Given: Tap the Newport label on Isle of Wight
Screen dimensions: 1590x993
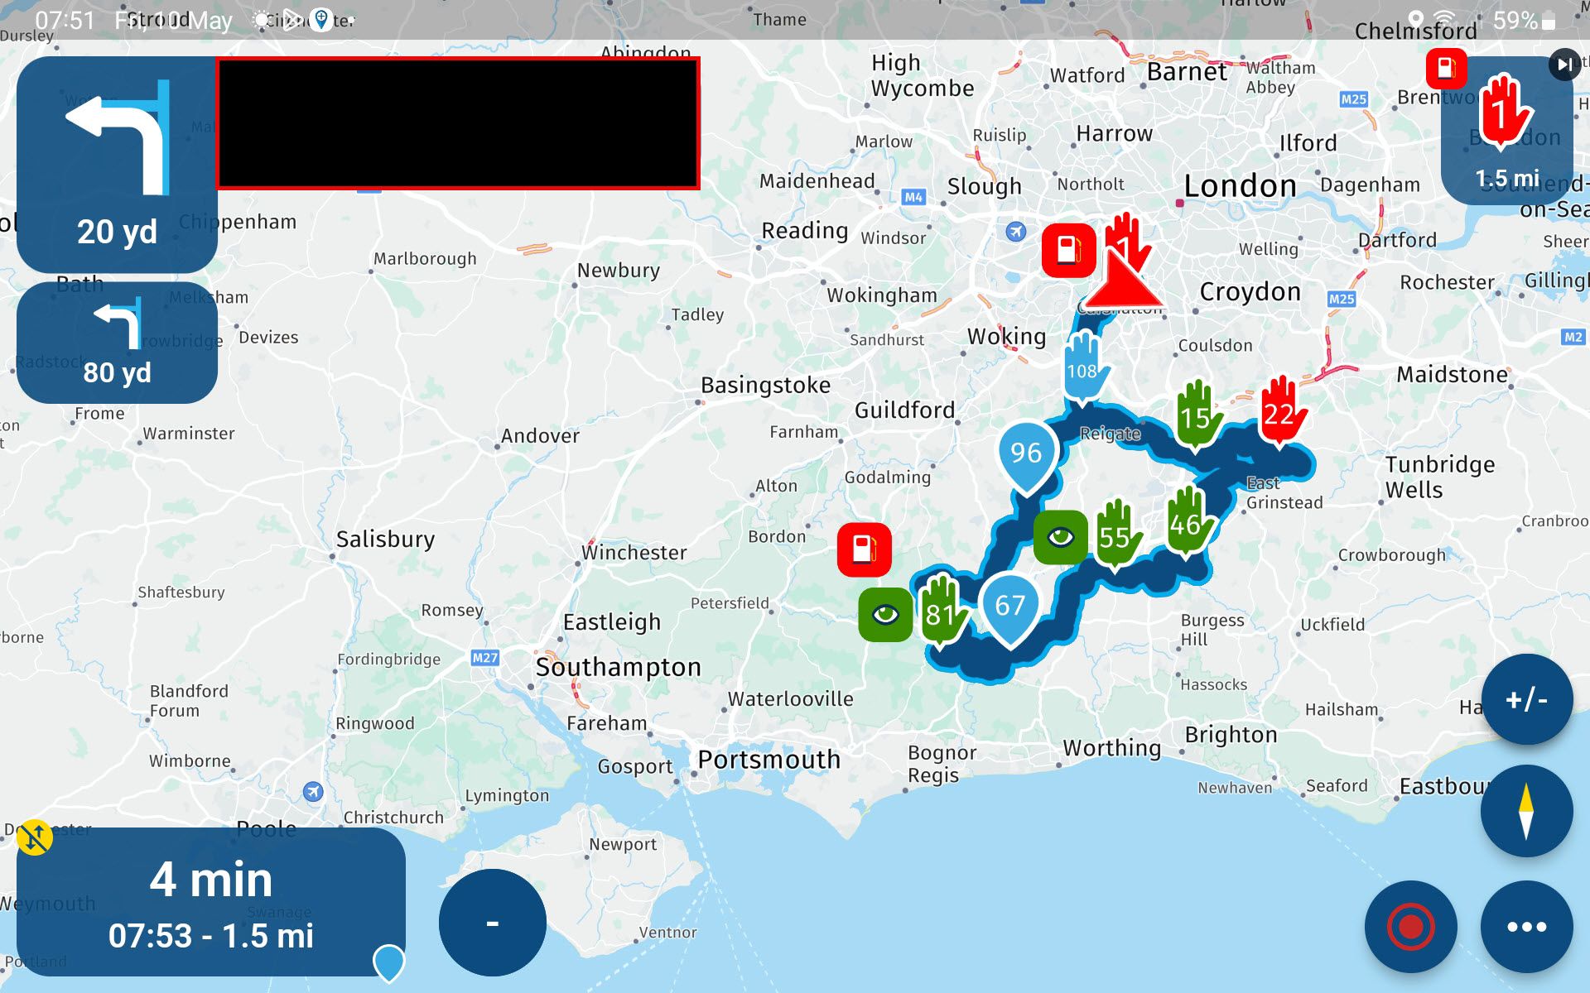Looking at the screenshot, I should pos(623,845).
